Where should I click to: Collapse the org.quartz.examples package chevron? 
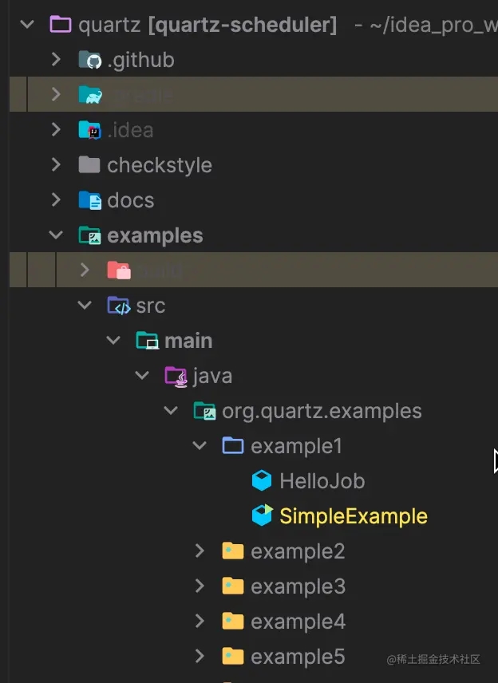(x=171, y=411)
